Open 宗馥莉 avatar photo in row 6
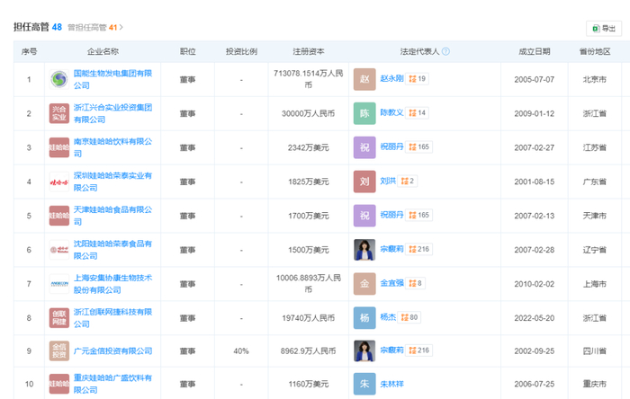 tap(364, 250)
